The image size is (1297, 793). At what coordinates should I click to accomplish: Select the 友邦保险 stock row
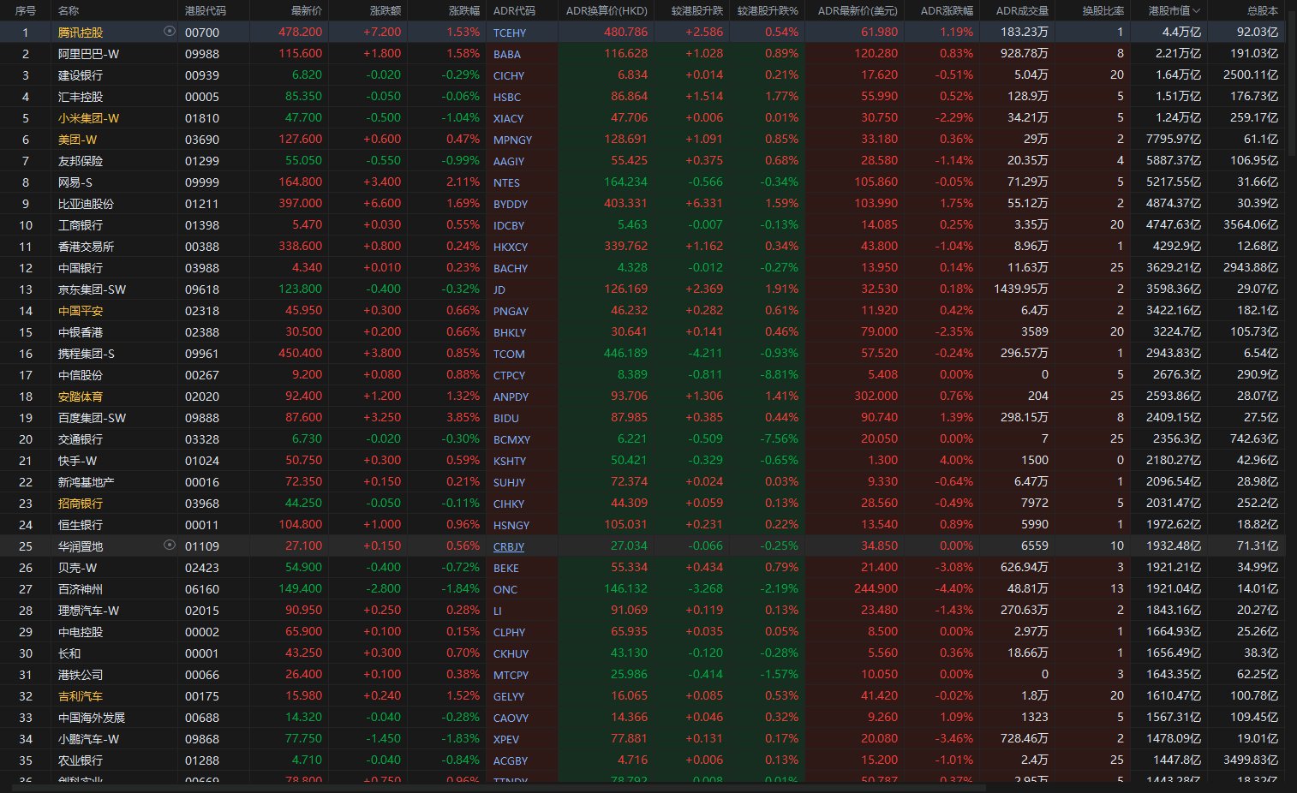[x=643, y=160]
